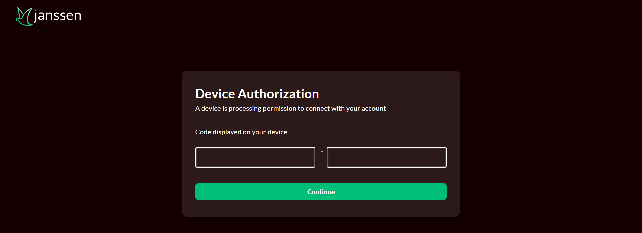This screenshot has height=233, width=642.
Task: Click the dash between code fields
Action: 321,151
